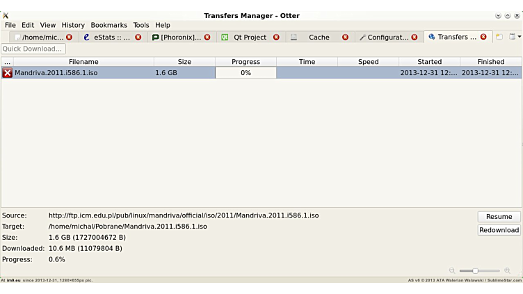Image resolution: width=523 pixels, height=294 pixels.
Task: Close the Qt Project tab
Action: coord(276,38)
